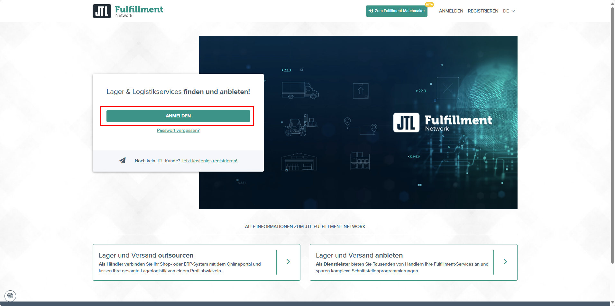Click the white JTL Fulfillment Network banner logo

[x=442, y=123]
